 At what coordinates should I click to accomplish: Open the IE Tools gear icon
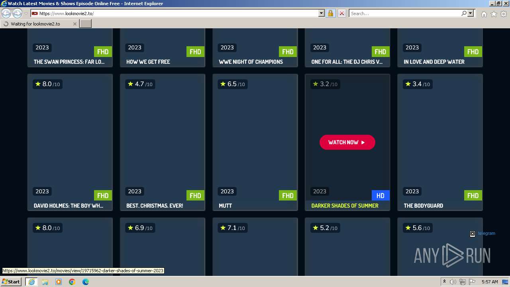pyautogui.click(x=504, y=14)
